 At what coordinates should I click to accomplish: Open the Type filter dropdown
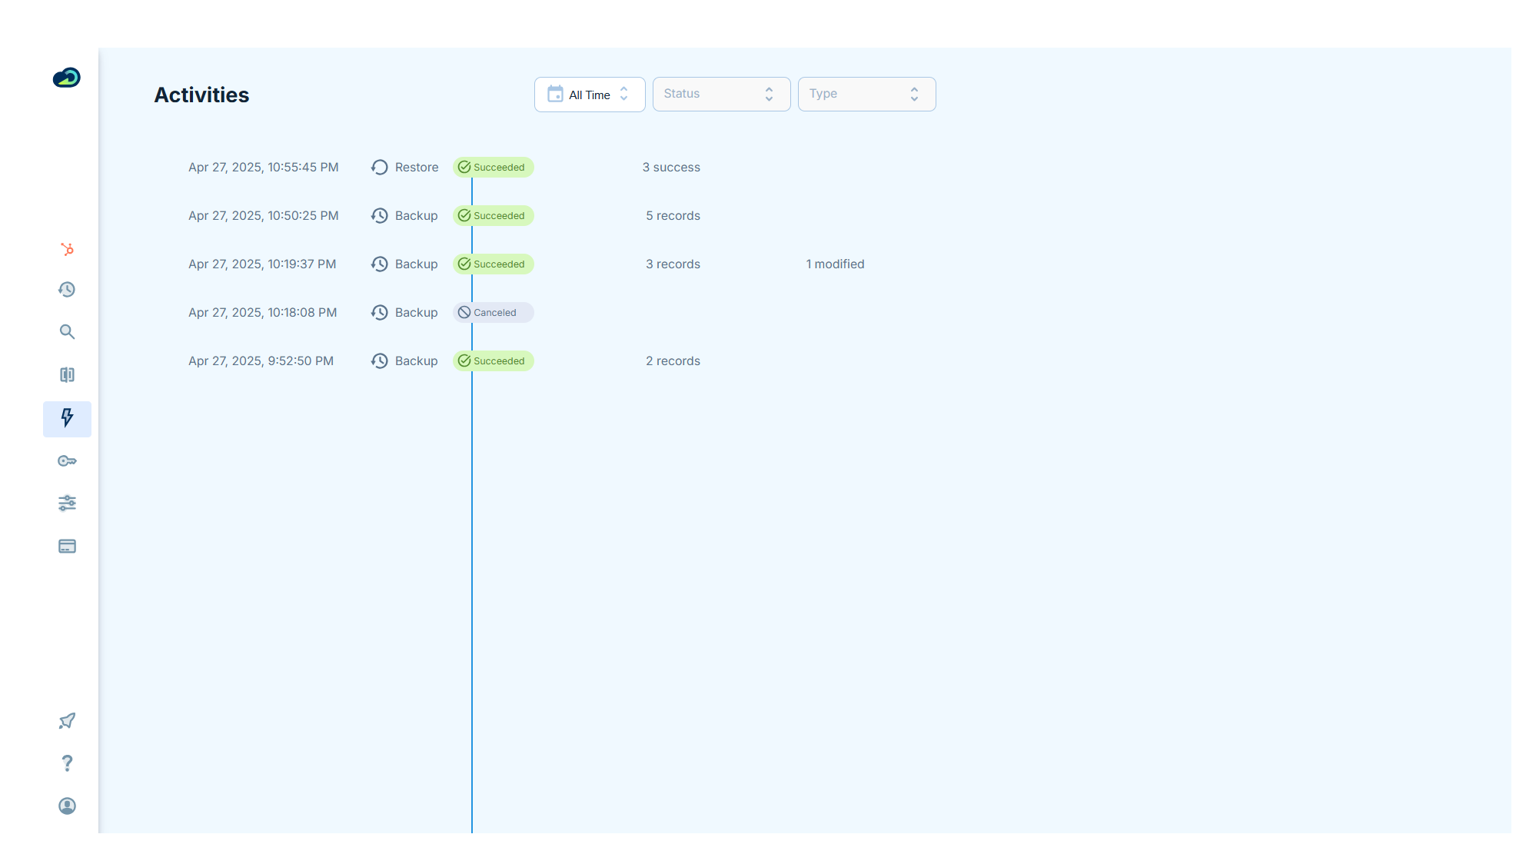point(866,95)
